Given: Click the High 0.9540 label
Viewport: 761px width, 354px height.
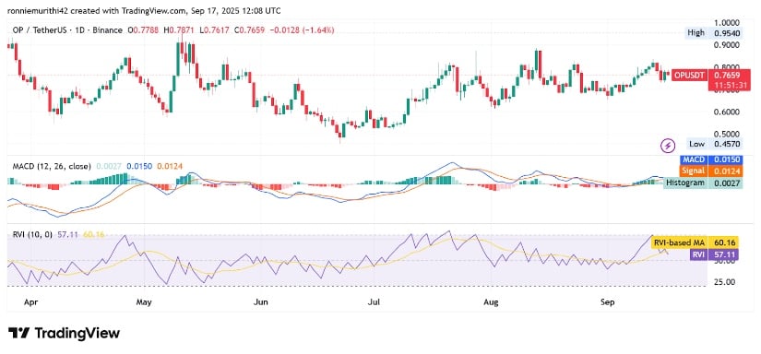Looking at the screenshot, I should 714,33.
